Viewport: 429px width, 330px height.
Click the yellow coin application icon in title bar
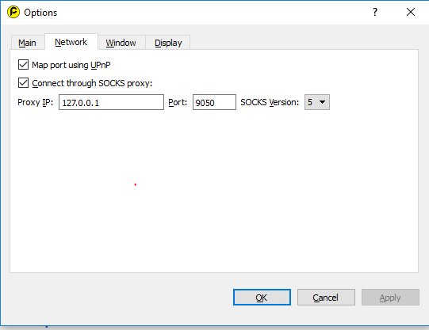13,13
